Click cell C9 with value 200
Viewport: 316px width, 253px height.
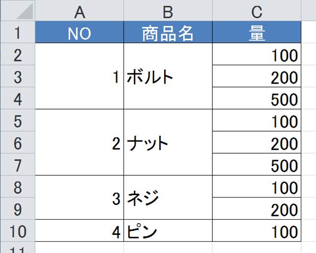coord(257,208)
